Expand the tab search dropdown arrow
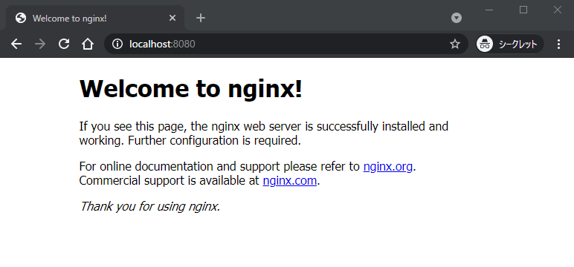Viewport: 574px width, 267px height. pyautogui.click(x=456, y=18)
